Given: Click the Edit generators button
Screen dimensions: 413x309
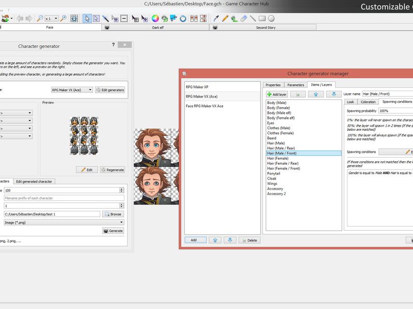Looking at the screenshot, I should [110, 90].
